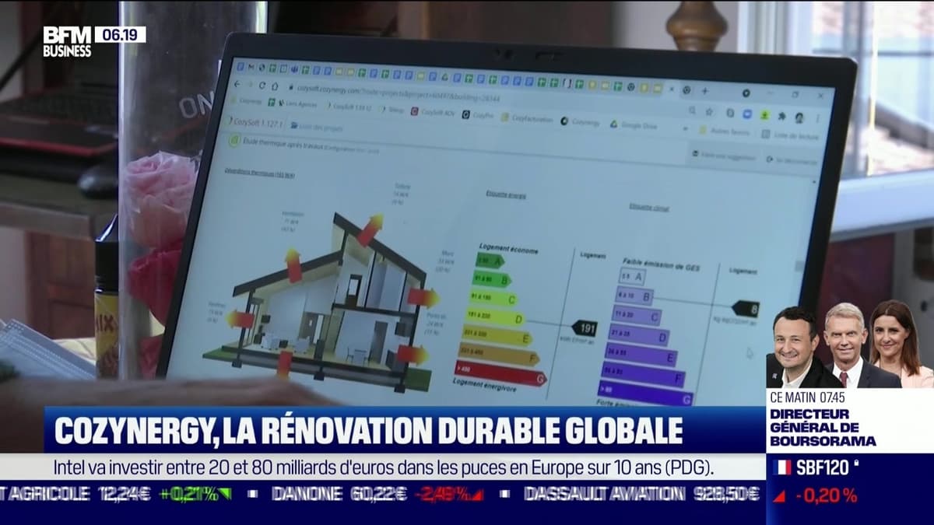Click the roof heat-loss arrow on house
The width and height of the screenshot is (934, 525).
point(370,229)
